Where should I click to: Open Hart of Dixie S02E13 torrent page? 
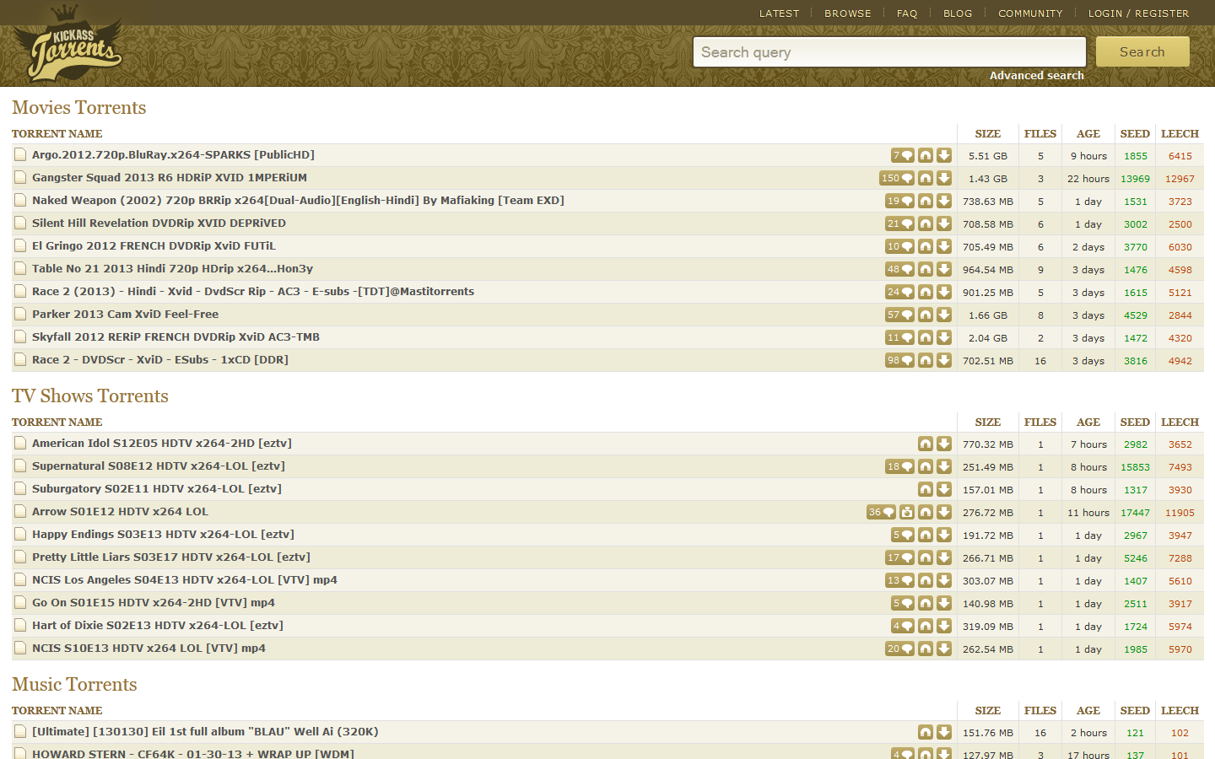[x=158, y=626]
